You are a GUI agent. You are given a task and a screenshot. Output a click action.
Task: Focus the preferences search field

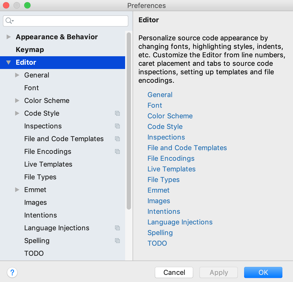pos(66,21)
